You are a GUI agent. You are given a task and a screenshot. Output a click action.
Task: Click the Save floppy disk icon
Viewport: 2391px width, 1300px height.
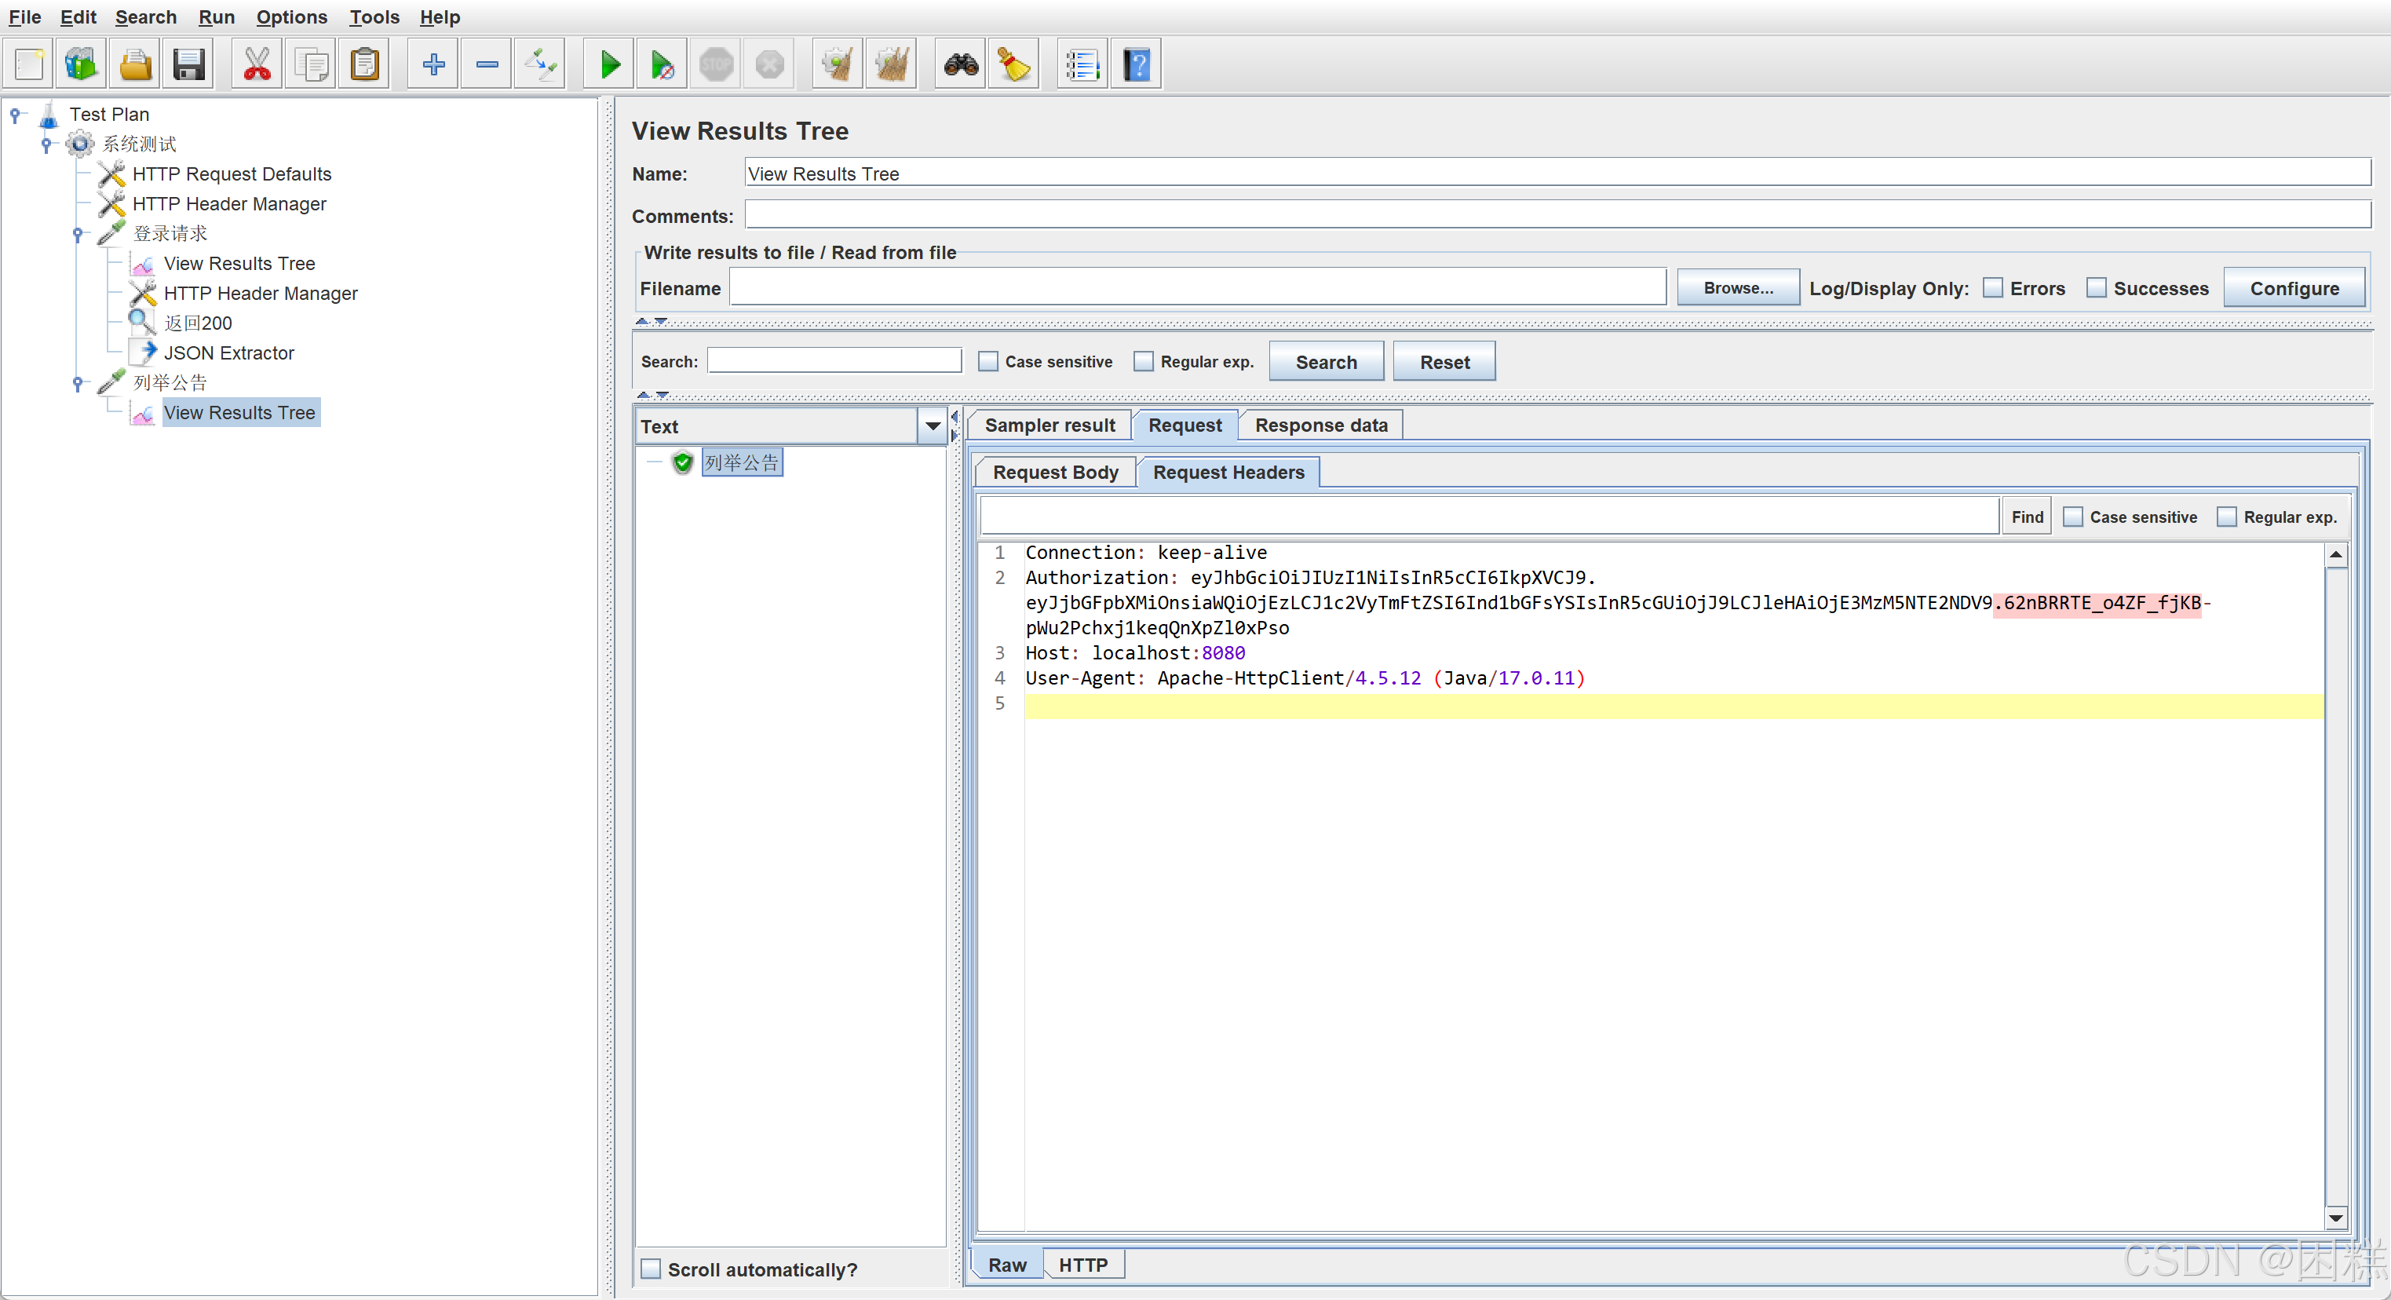pyautogui.click(x=188, y=65)
